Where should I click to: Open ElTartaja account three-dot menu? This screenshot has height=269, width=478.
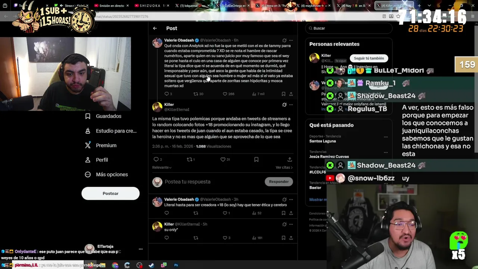[x=141, y=249]
